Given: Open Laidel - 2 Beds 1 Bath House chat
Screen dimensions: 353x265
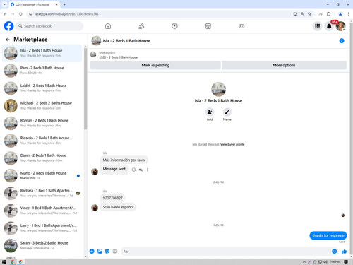Looking at the screenshot, I should [42, 88].
